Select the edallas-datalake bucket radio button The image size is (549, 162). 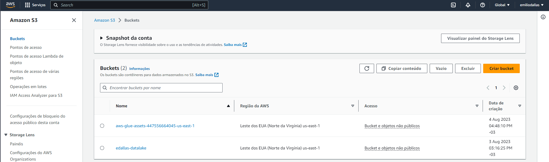[x=102, y=148]
